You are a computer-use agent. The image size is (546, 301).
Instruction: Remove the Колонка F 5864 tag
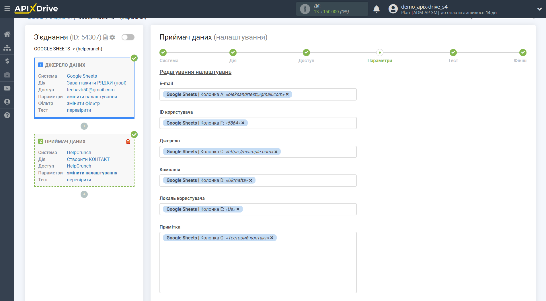(x=243, y=123)
